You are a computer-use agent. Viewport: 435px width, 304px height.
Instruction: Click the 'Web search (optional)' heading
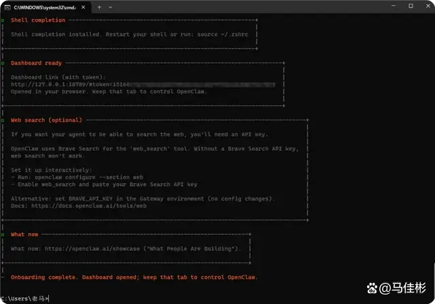point(46,120)
